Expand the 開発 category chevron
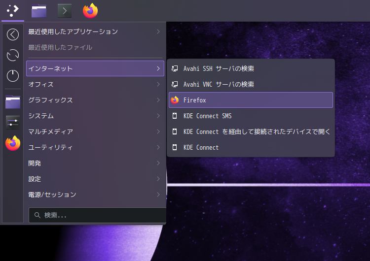 tap(158, 163)
